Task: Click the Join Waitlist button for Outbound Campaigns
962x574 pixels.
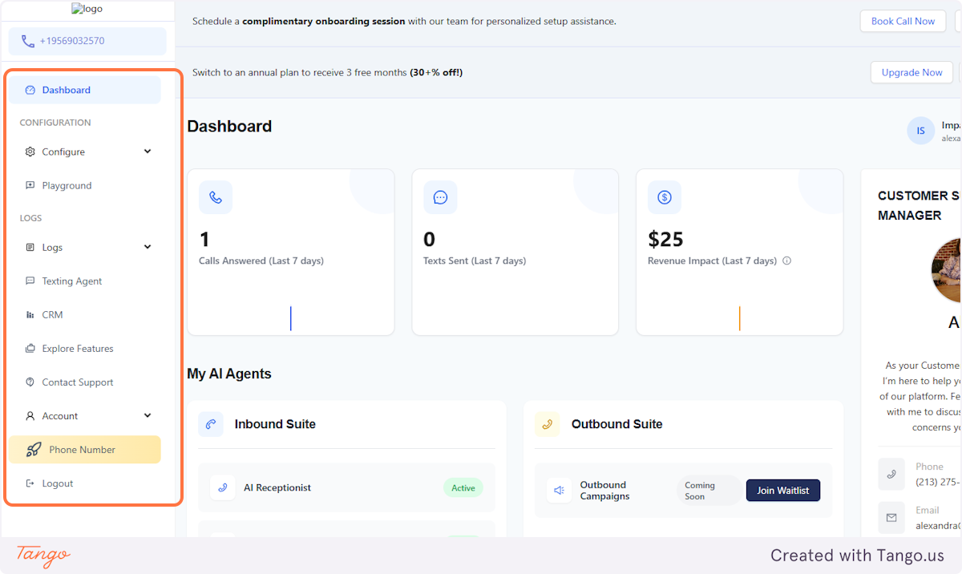Action: (x=782, y=490)
